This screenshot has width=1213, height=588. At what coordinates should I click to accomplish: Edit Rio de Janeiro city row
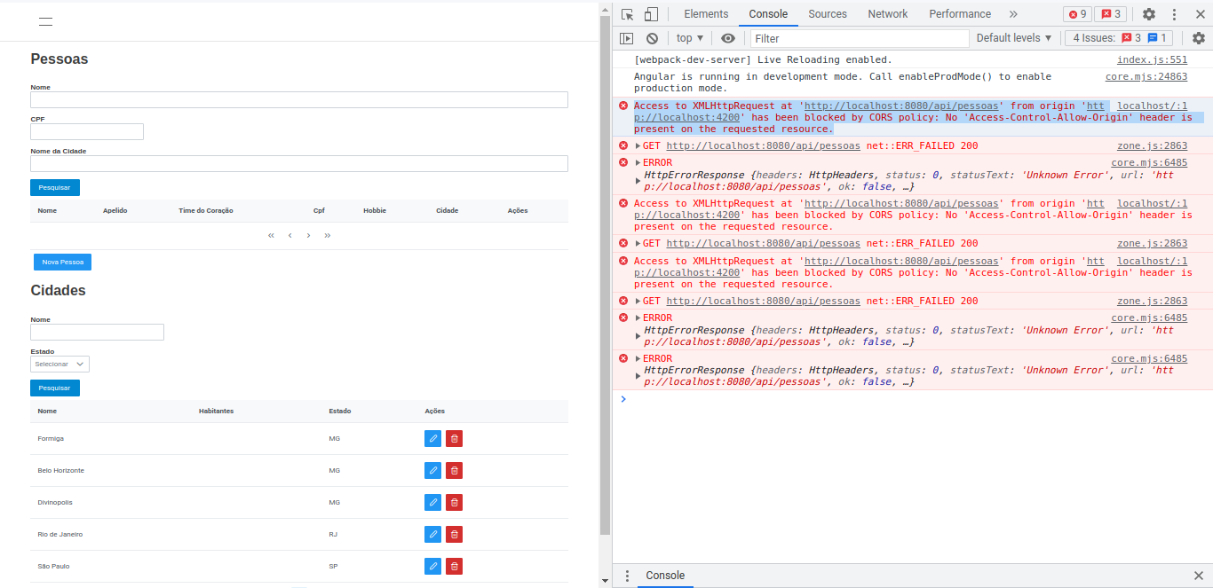pos(432,534)
